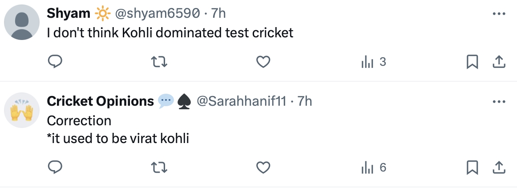Bookmark Shyam's tweet
The image size is (517, 191).
pos(472,62)
